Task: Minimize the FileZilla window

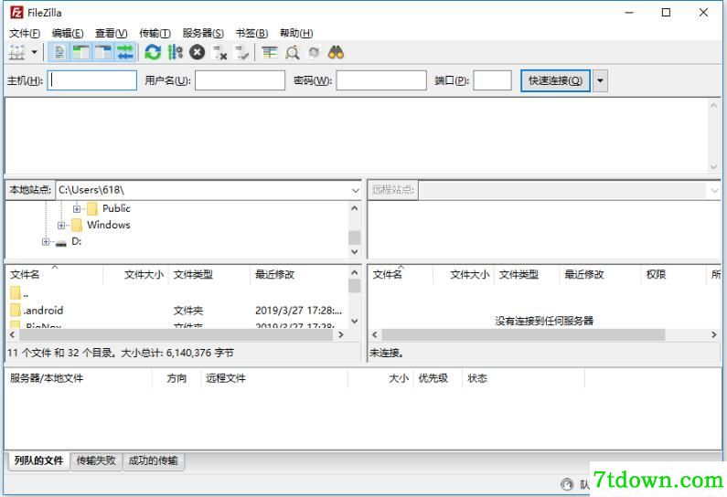Action: 629,13
